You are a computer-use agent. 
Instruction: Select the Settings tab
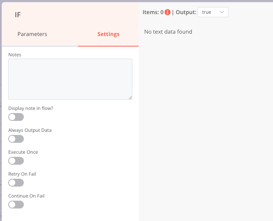tap(108, 34)
